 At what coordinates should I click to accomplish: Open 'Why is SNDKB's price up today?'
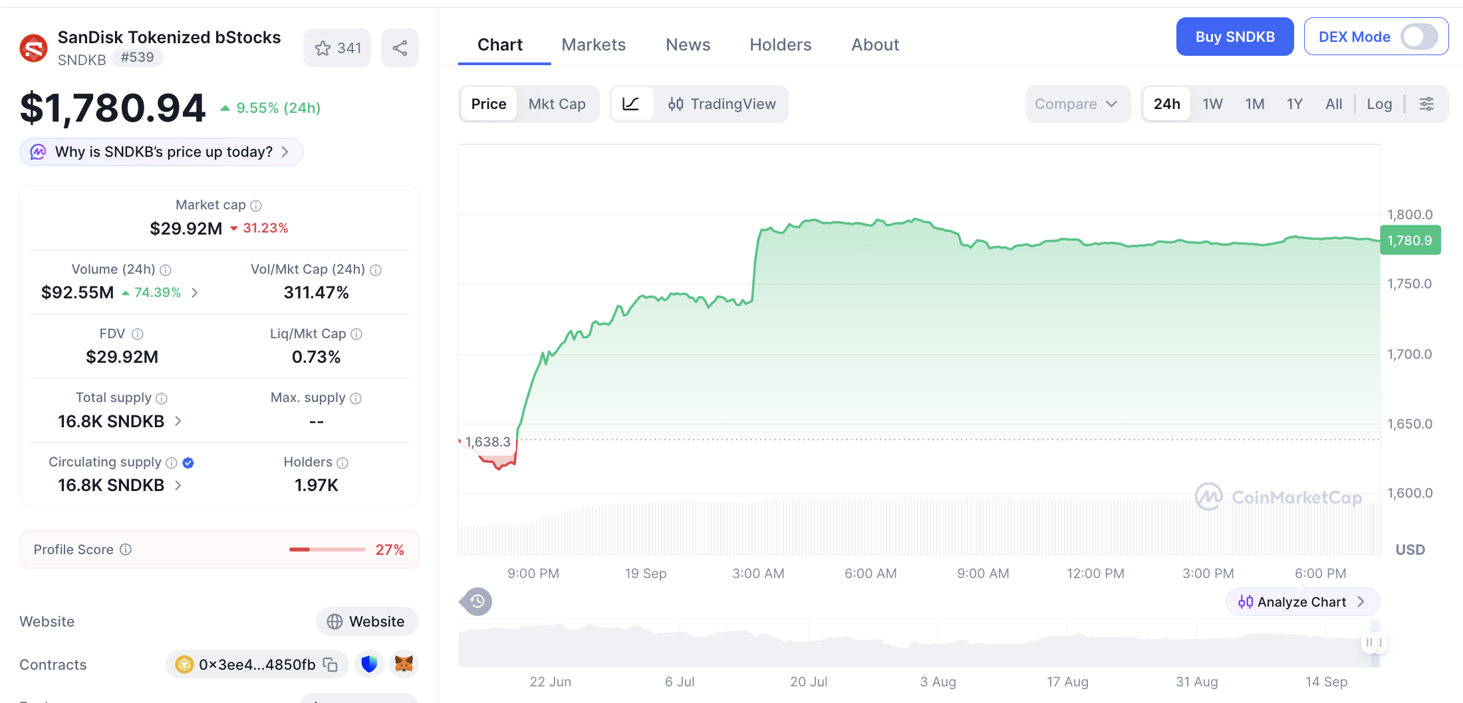pyautogui.click(x=162, y=152)
